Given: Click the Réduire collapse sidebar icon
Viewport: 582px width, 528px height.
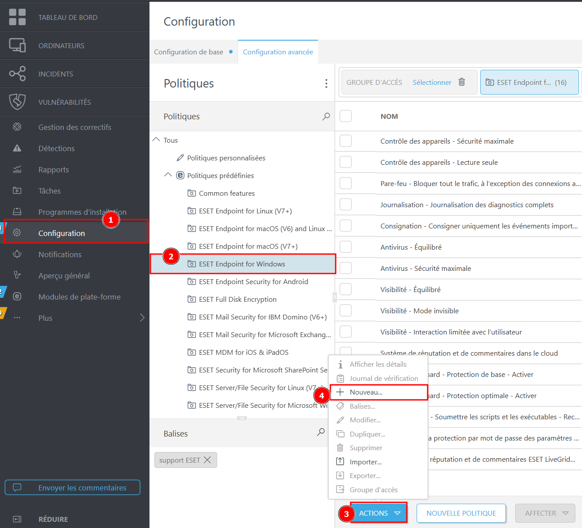Looking at the screenshot, I should tap(17, 519).
